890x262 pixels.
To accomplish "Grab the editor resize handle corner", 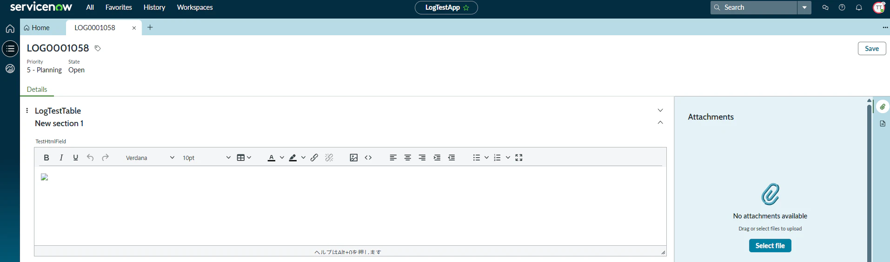I will tap(663, 252).
